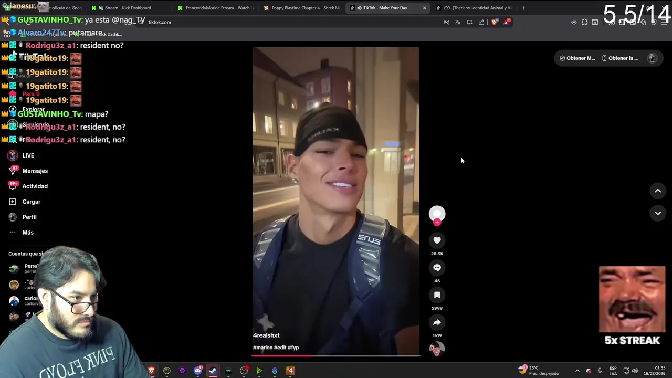The image size is (672, 378).
Task: Open the orange 4 app in taskbar
Action: [290, 371]
